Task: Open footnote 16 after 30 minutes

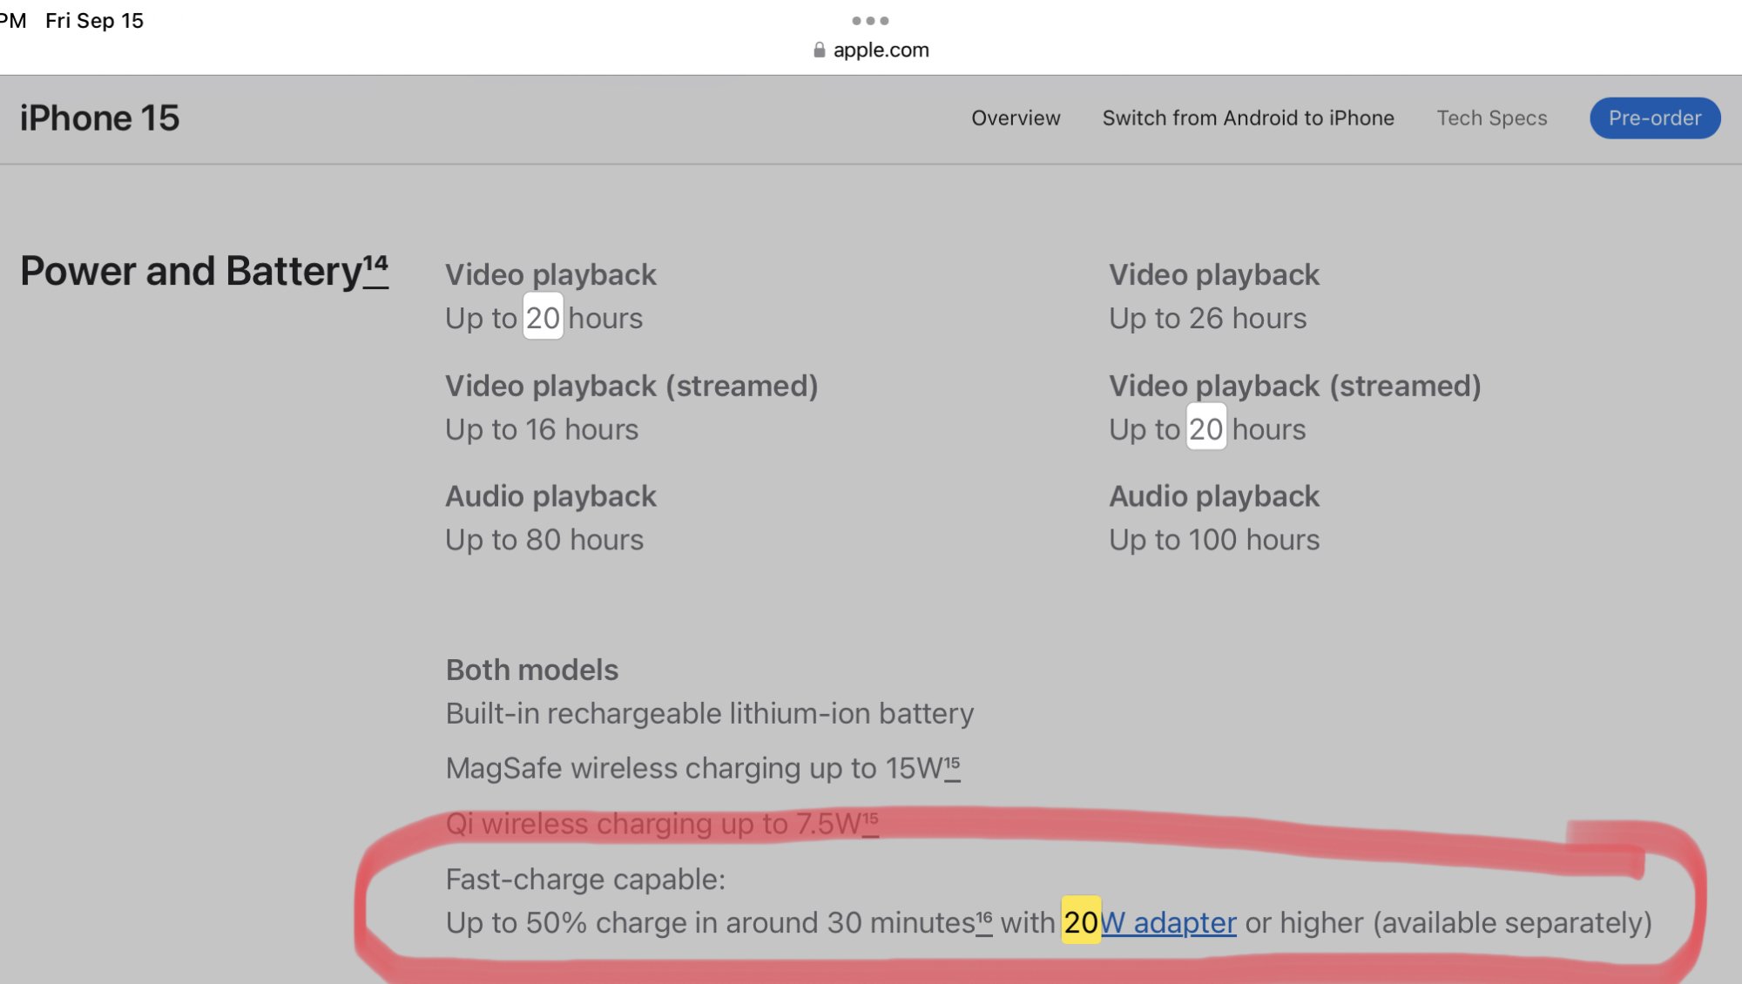Action: click(x=984, y=921)
